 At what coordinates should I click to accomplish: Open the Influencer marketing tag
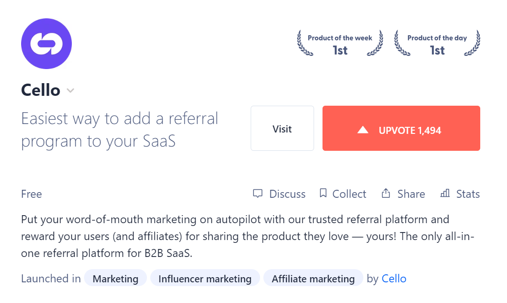[205, 279]
